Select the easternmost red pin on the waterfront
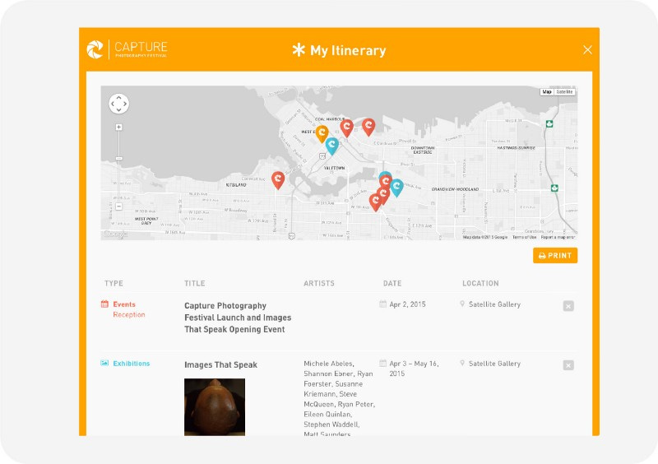This screenshot has width=658, height=464. click(368, 127)
